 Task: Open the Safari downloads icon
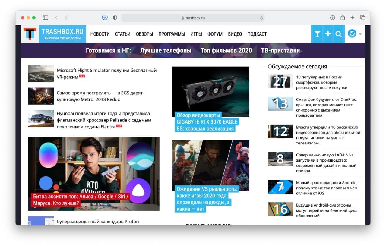coord(333,18)
